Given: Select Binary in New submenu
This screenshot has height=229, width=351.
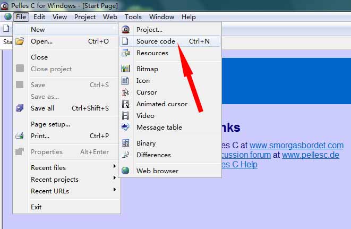Looking at the screenshot, I should 170,143.
